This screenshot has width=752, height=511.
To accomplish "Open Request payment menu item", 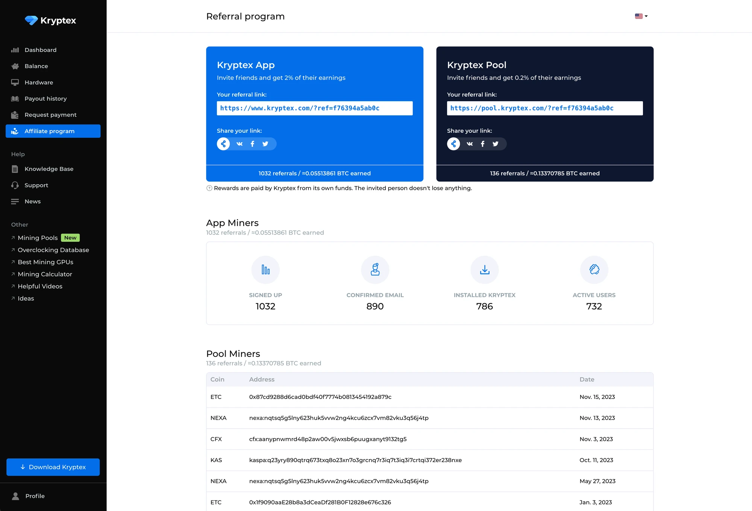I will tap(50, 115).
